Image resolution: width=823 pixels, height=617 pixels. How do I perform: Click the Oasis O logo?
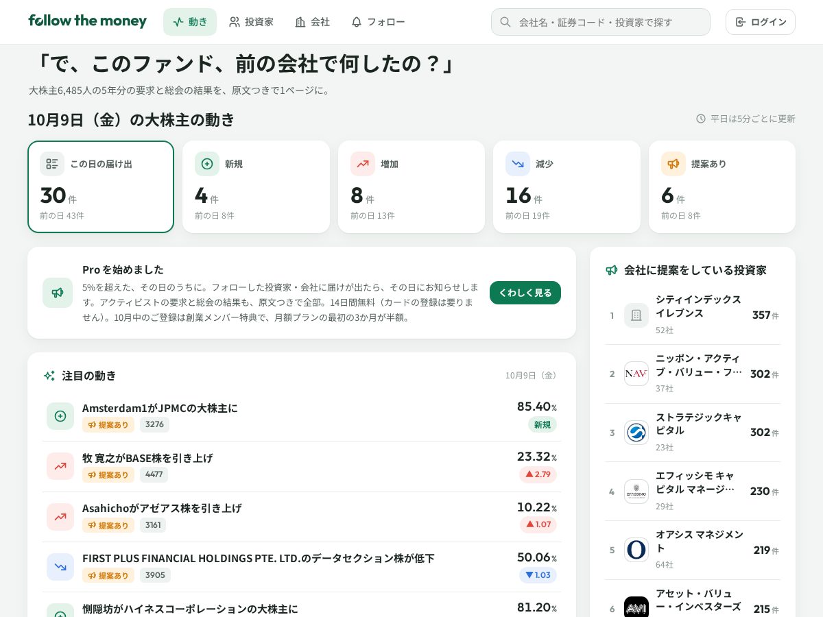pyautogui.click(x=636, y=550)
